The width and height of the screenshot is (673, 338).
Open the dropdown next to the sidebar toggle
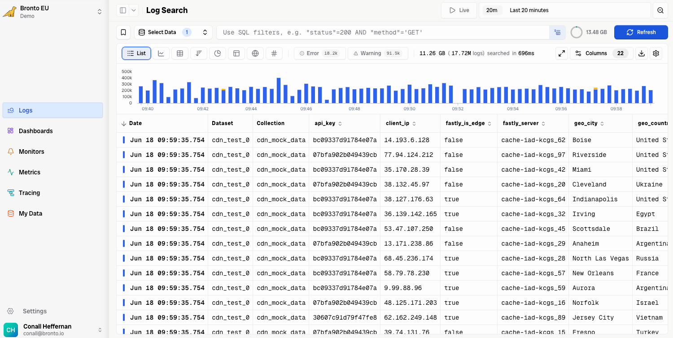pos(134,10)
